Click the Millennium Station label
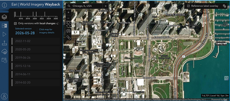 115,35
